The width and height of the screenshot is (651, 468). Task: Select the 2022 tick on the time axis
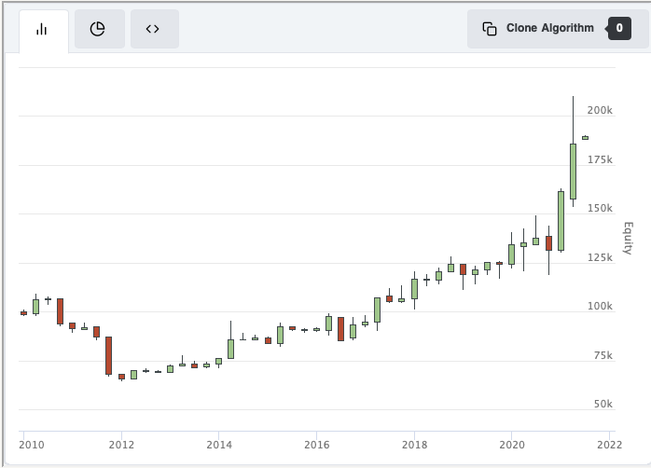[x=609, y=444]
